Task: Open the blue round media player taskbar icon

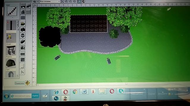Action: (x=56, y=98)
